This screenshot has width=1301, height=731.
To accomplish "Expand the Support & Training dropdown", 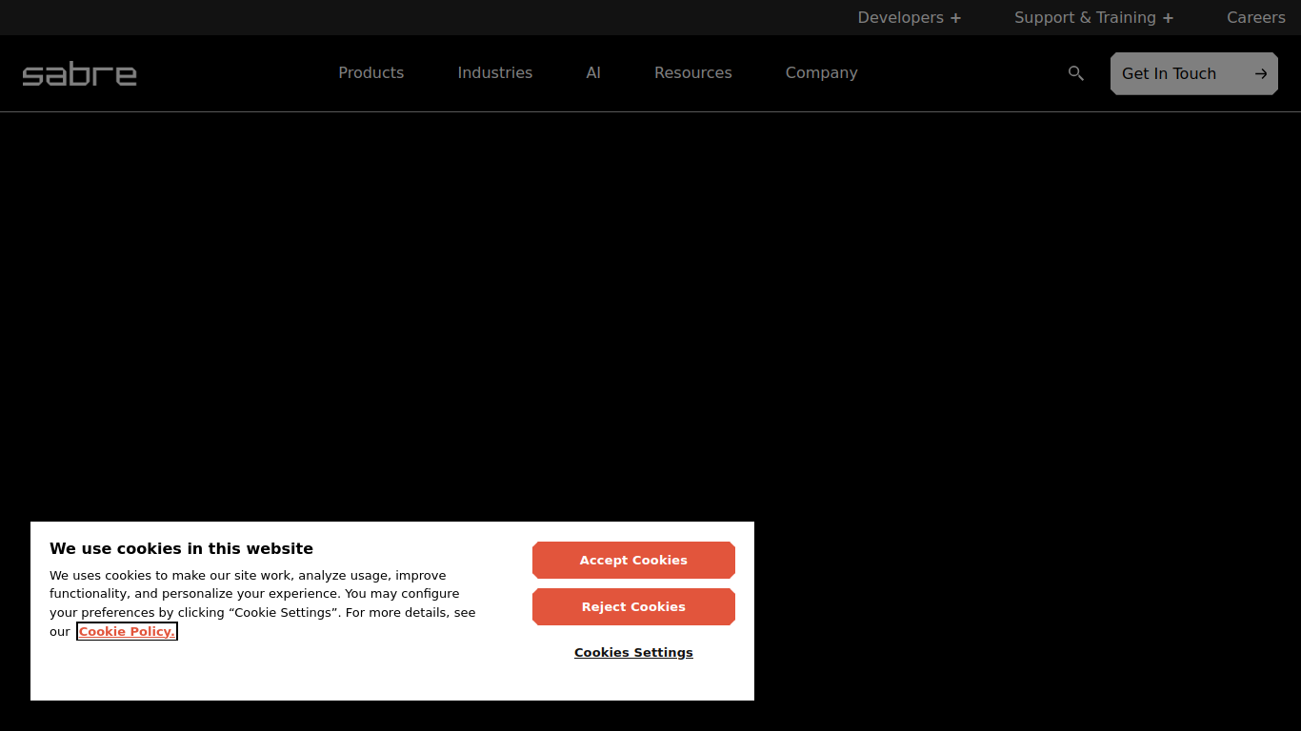I will (1094, 17).
